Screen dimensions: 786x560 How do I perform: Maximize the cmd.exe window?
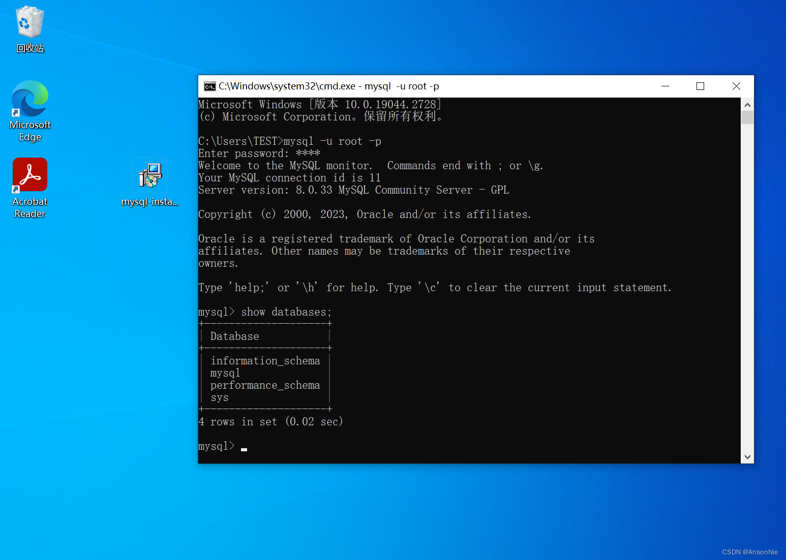click(700, 86)
